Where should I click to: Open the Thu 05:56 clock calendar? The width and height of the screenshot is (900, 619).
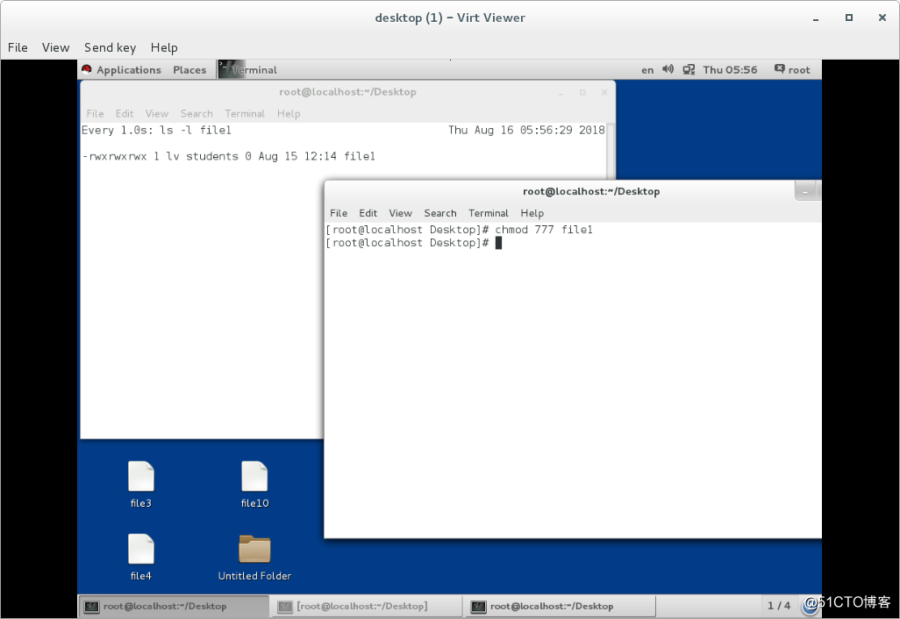tap(730, 70)
